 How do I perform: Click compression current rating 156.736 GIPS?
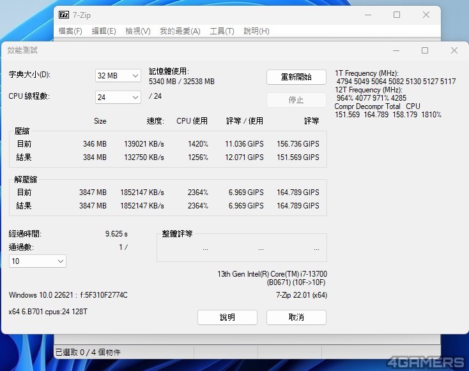(x=298, y=144)
